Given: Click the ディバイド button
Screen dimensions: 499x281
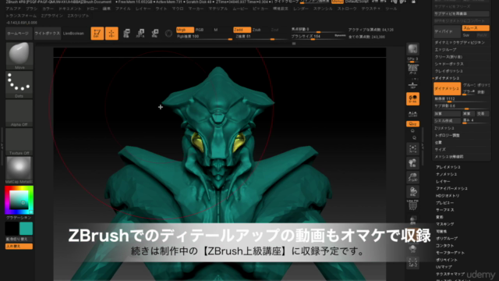Looking at the screenshot, I should pos(447,31).
